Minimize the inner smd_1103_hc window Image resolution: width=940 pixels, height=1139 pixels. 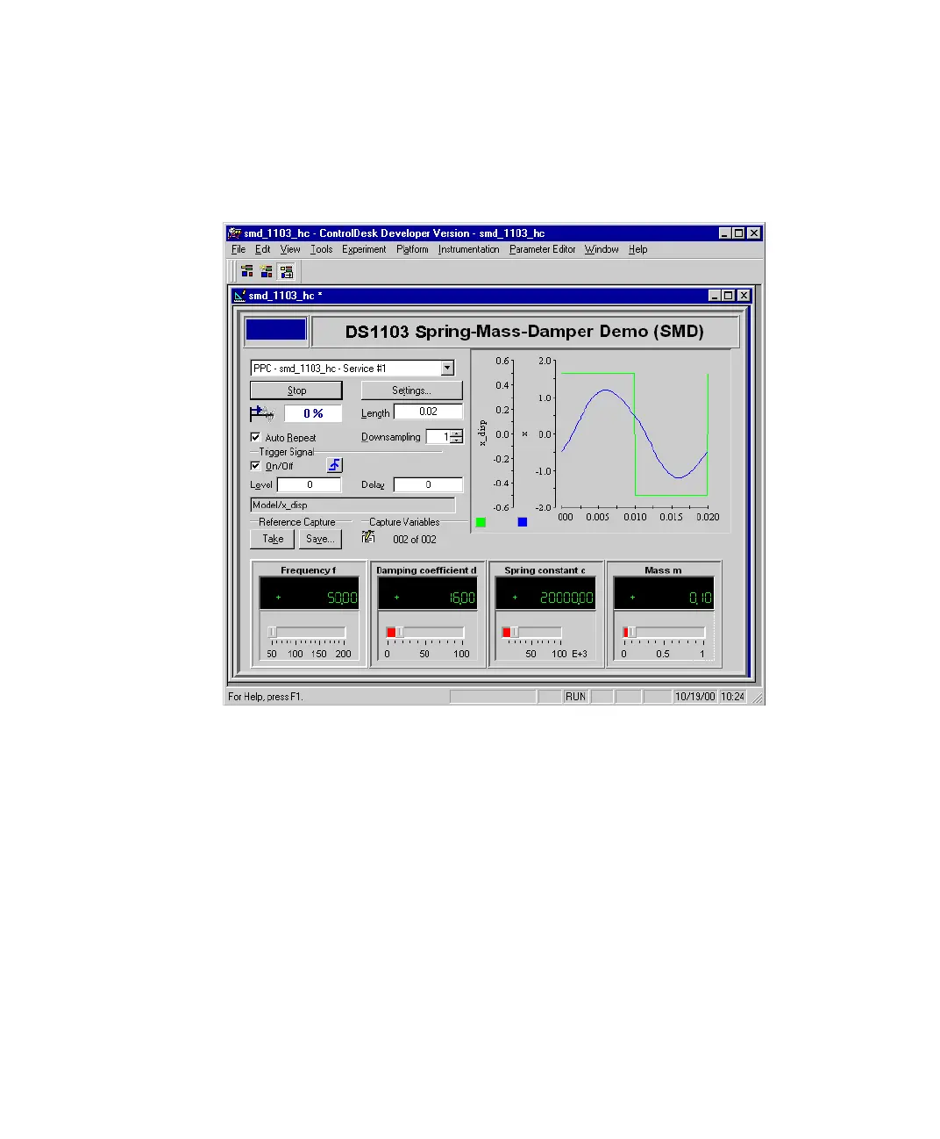714,296
